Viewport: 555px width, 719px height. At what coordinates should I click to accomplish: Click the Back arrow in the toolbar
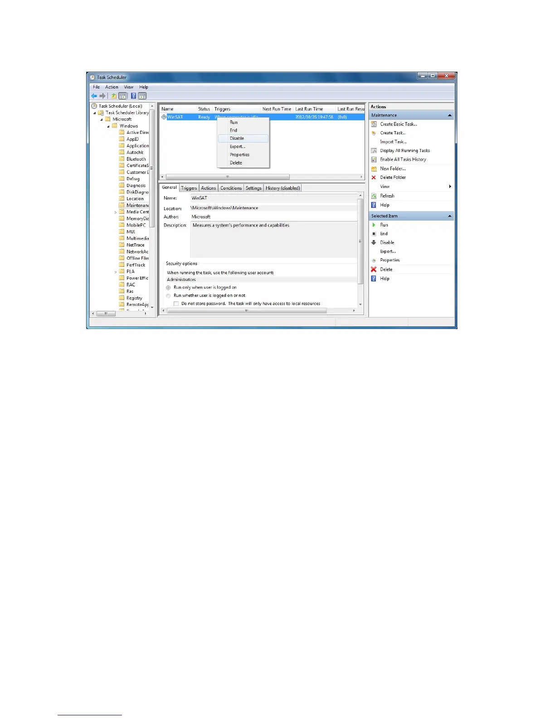(x=94, y=96)
